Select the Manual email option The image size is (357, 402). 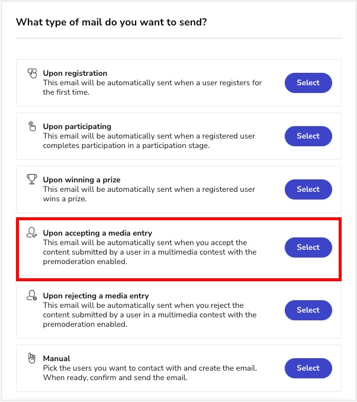click(308, 368)
